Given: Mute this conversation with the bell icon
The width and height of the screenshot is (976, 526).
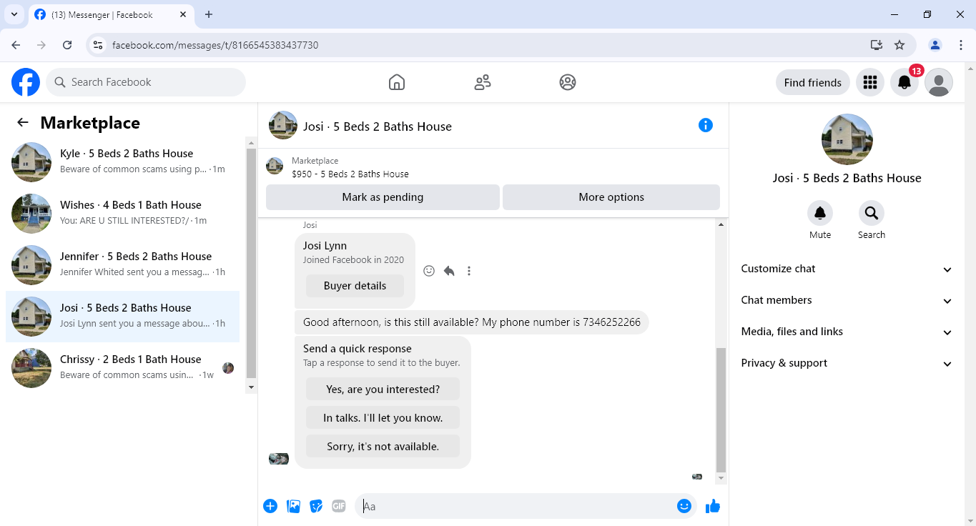Looking at the screenshot, I should point(820,213).
